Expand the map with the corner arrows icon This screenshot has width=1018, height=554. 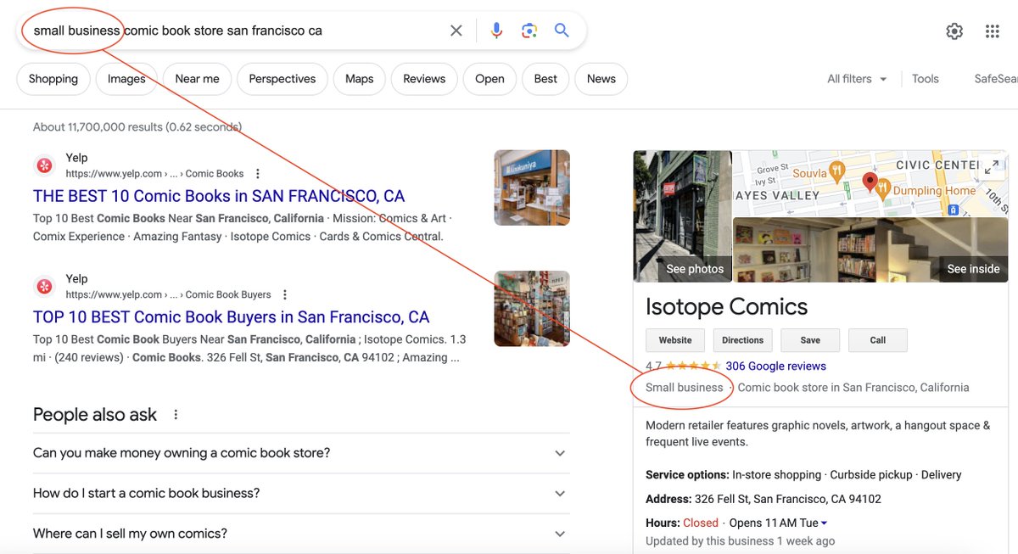[x=991, y=168]
